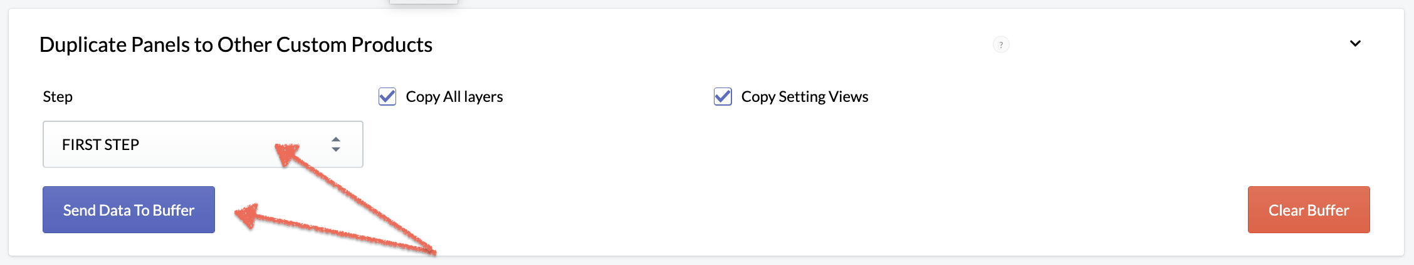Collapse the Duplicate Panels section chevron
1414x265 pixels.
[1355, 44]
